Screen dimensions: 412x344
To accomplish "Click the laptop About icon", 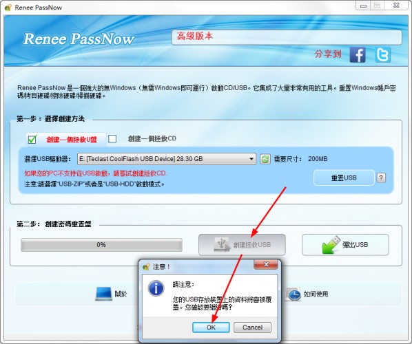I will coord(103,294).
